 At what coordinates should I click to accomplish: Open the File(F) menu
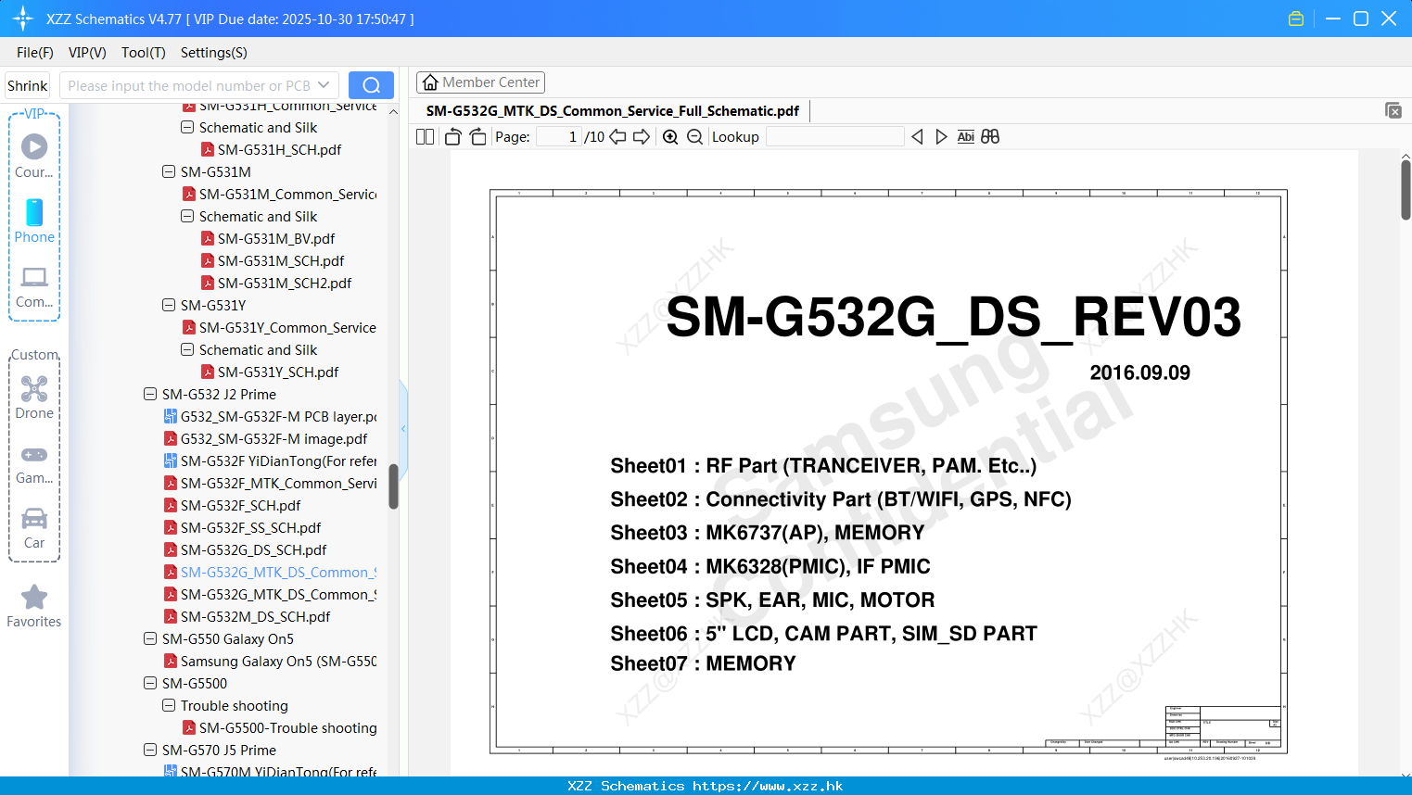(x=35, y=53)
